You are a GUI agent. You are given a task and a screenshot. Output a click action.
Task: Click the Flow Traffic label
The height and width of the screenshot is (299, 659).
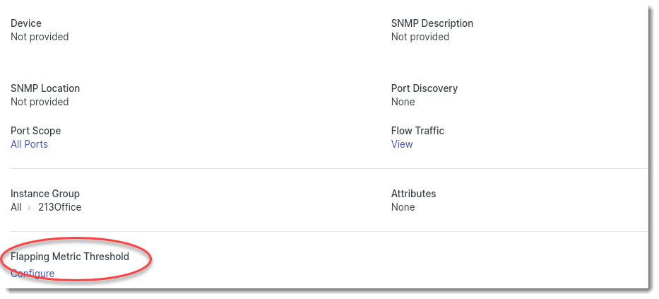coord(417,131)
